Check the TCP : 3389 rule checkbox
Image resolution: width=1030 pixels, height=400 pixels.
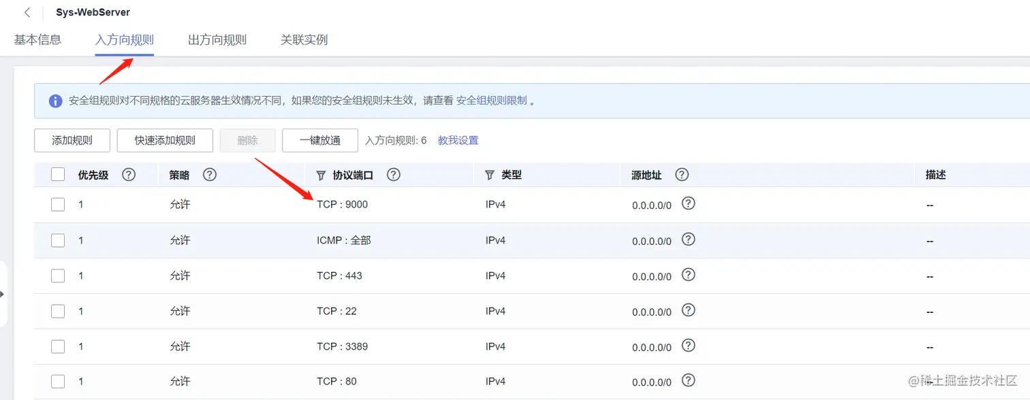58,346
